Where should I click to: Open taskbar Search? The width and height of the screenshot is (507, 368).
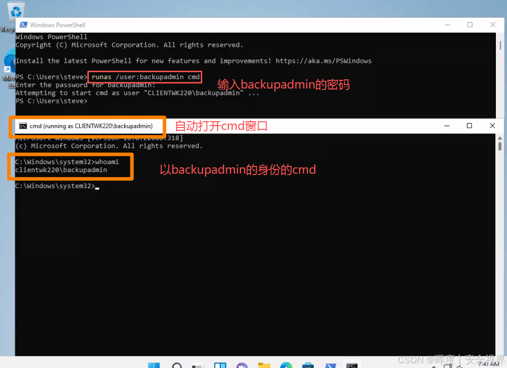[x=177, y=366]
